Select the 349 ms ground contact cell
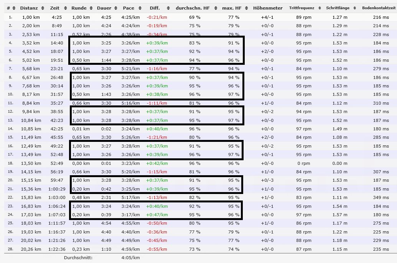The width and height of the screenshot is (397, 263). click(381, 197)
